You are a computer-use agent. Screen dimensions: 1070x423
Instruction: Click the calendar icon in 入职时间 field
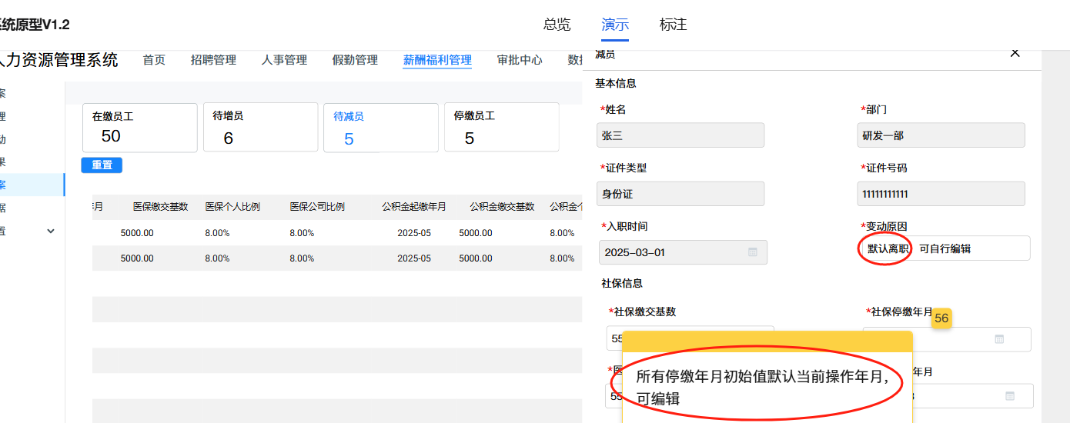pyautogui.click(x=753, y=252)
